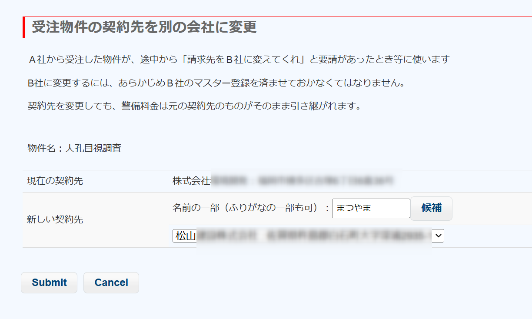Click the note about 警備料金 being carried over

point(194,106)
